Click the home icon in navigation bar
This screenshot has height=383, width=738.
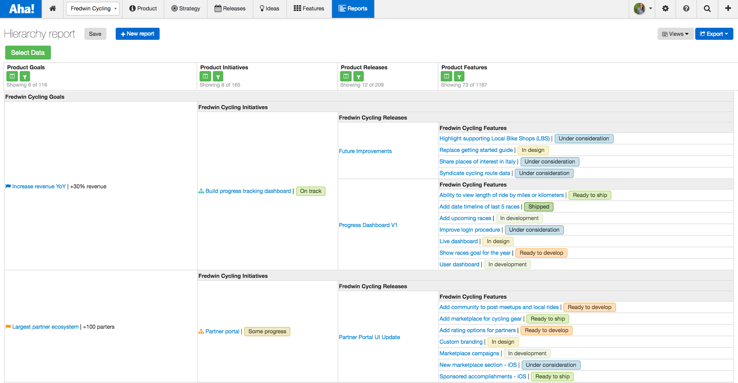pos(53,9)
